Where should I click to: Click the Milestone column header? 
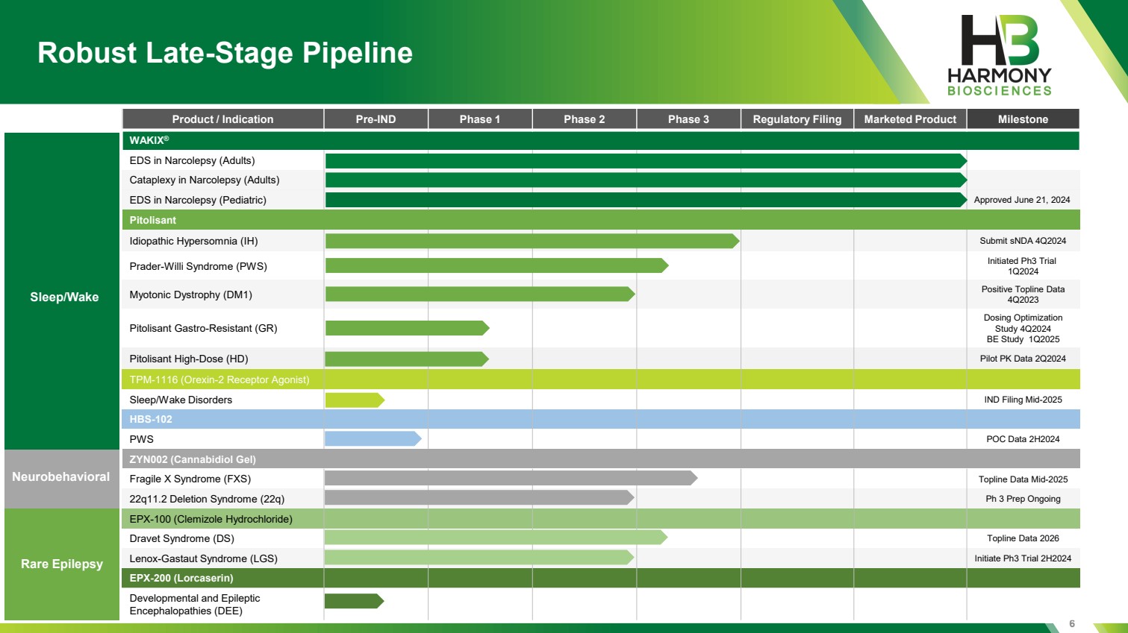[x=1023, y=119]
